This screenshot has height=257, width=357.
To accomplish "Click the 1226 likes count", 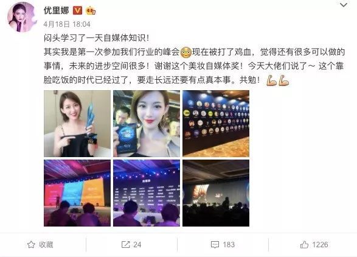I will point(320,245).
